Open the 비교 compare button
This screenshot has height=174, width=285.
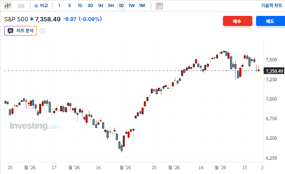41,6
